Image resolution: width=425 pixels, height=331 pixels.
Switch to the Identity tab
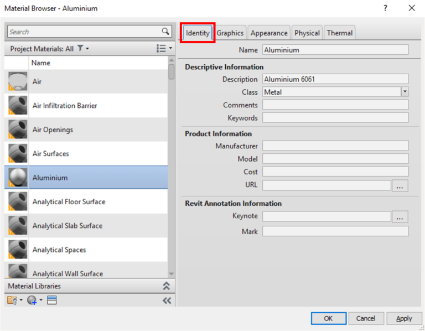[x=198, y=33]
